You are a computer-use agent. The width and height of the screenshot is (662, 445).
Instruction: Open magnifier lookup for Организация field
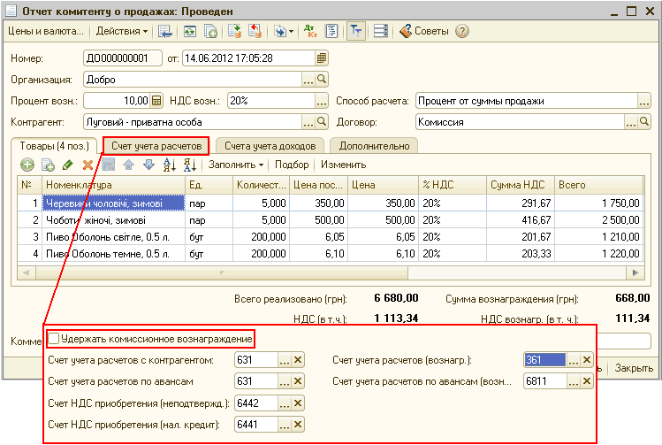click(322, 80)
